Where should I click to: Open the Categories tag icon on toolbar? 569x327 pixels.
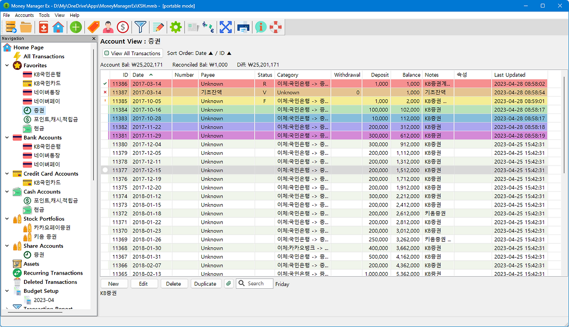[93, 27]
